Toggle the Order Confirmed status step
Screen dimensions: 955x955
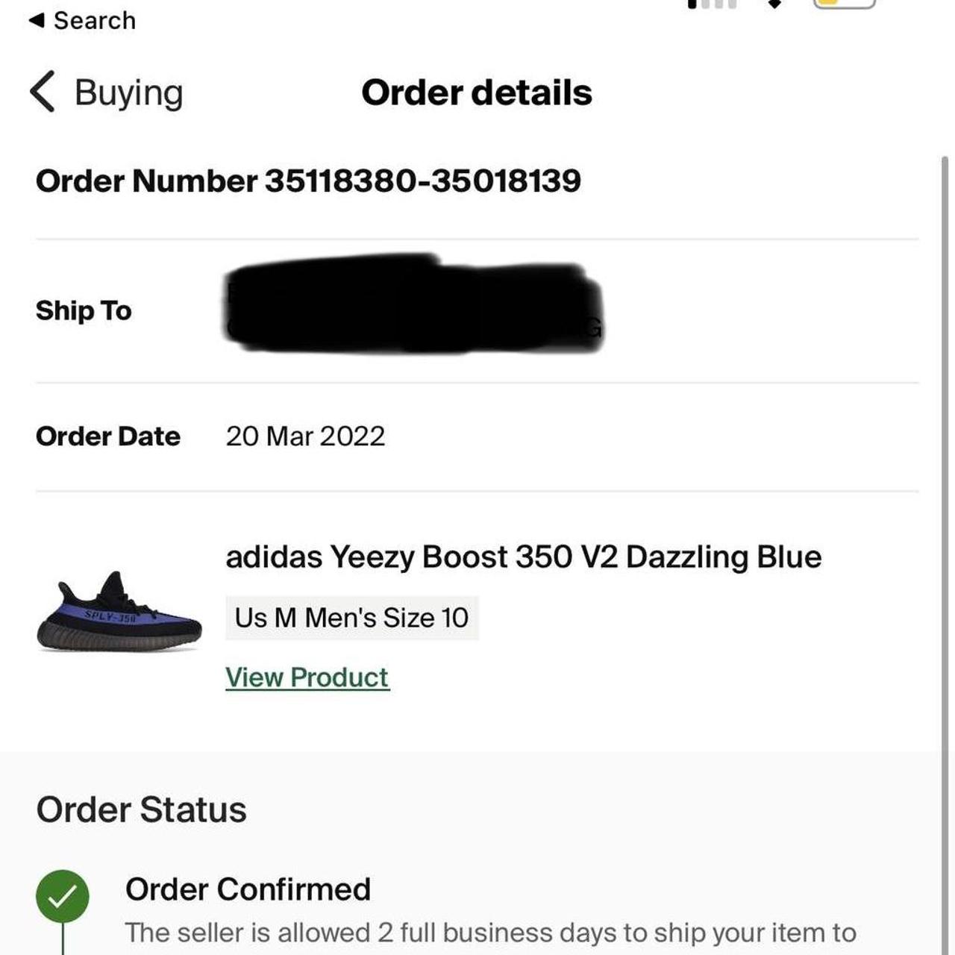[249, 889]
